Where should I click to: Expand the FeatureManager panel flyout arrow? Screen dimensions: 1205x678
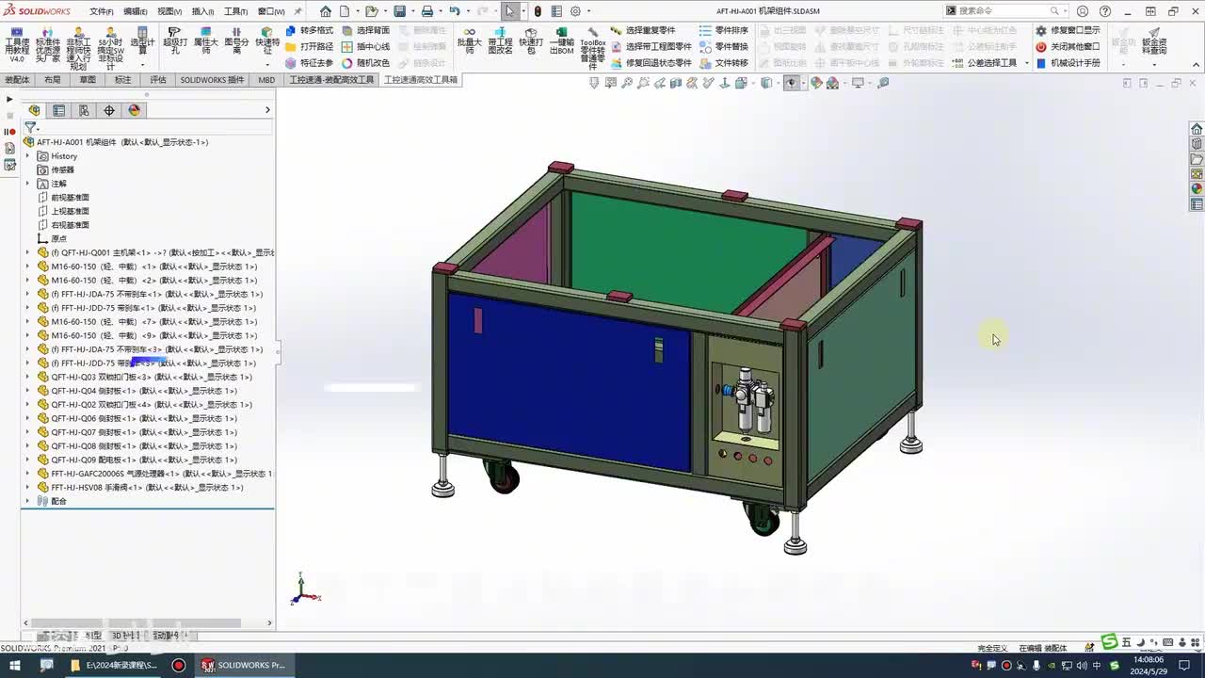(x=267, y=110)
